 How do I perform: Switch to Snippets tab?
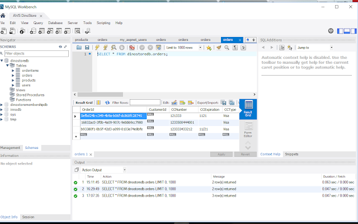coord(291,155)
